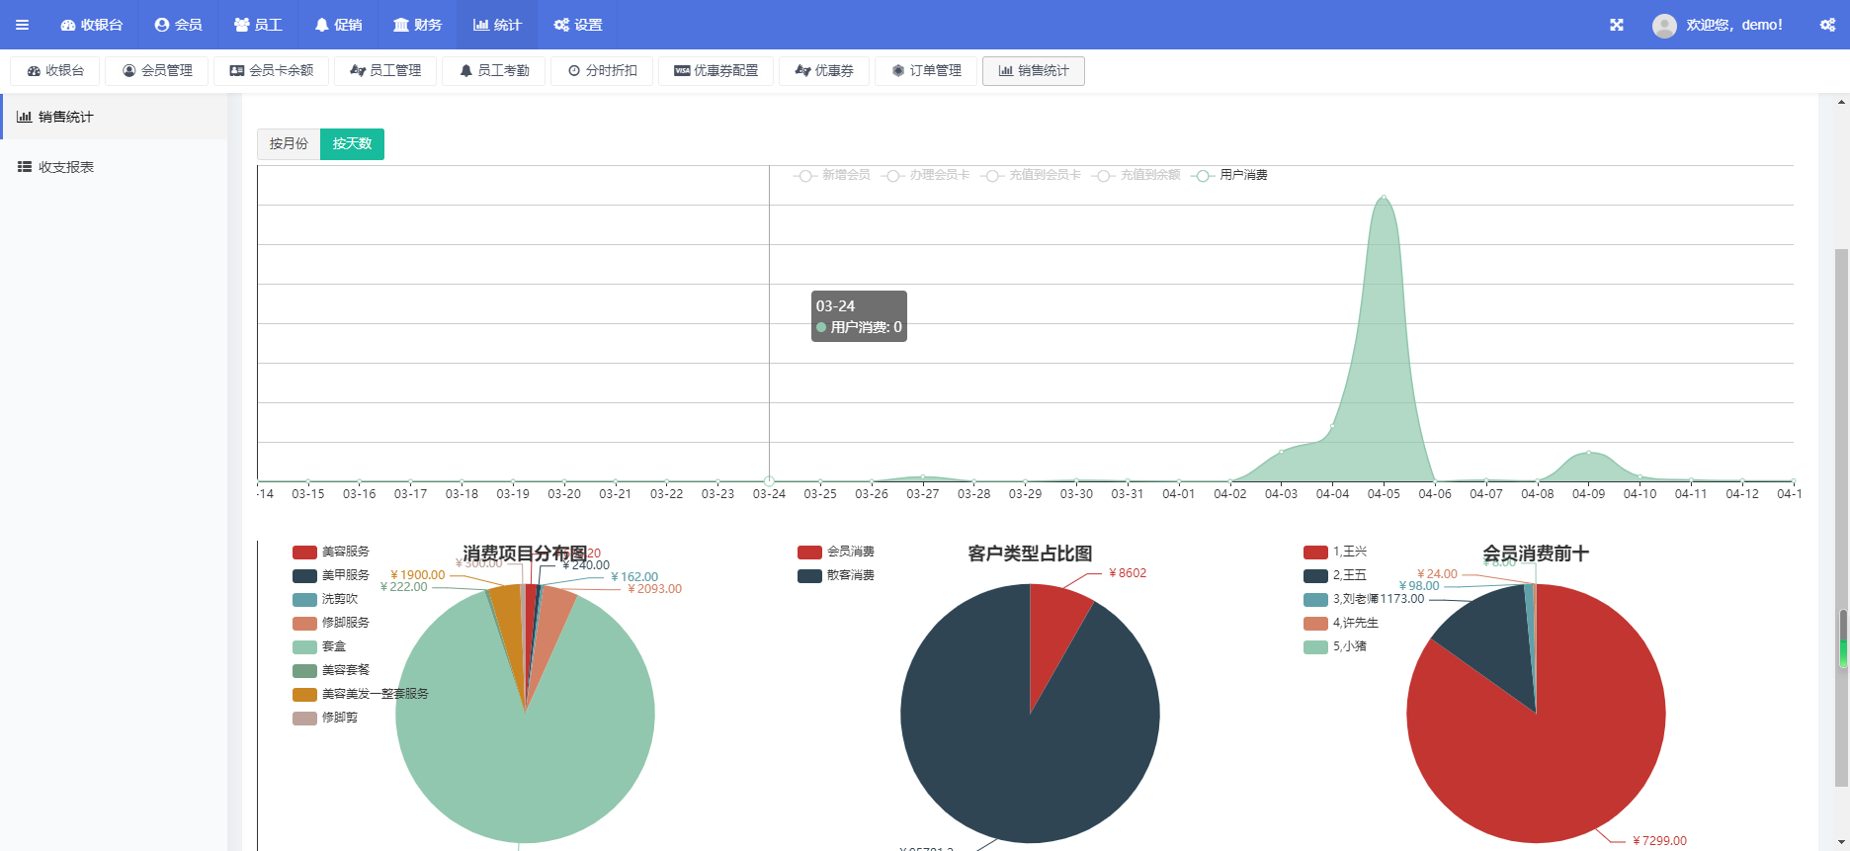The image size is (1850, 851).
Task: Click the clock icon on 分时折扣 tab
Action: pos(574,71)
